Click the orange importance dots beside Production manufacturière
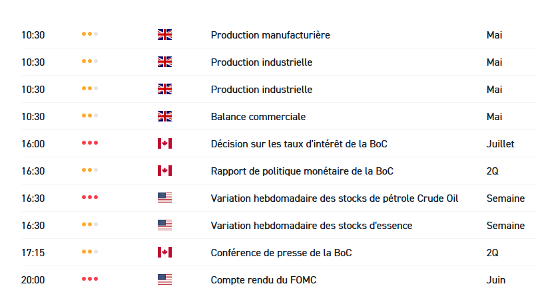536x306 pixels. point(90,35)
